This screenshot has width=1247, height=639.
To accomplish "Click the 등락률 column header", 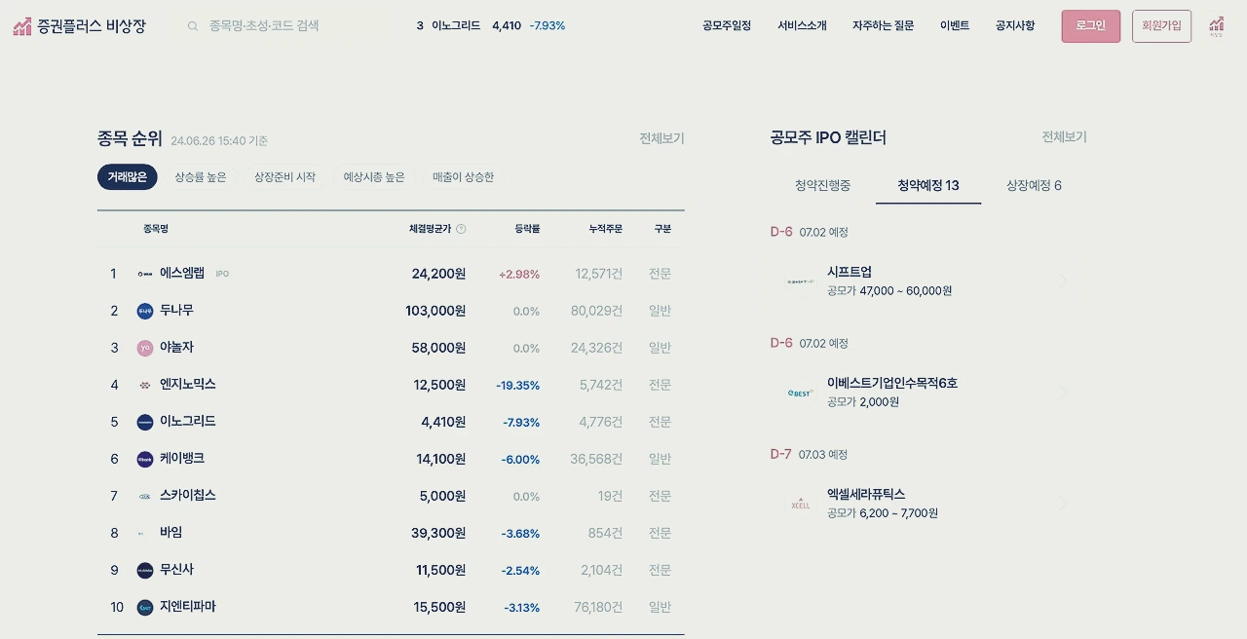I will [x=527, y=229].
